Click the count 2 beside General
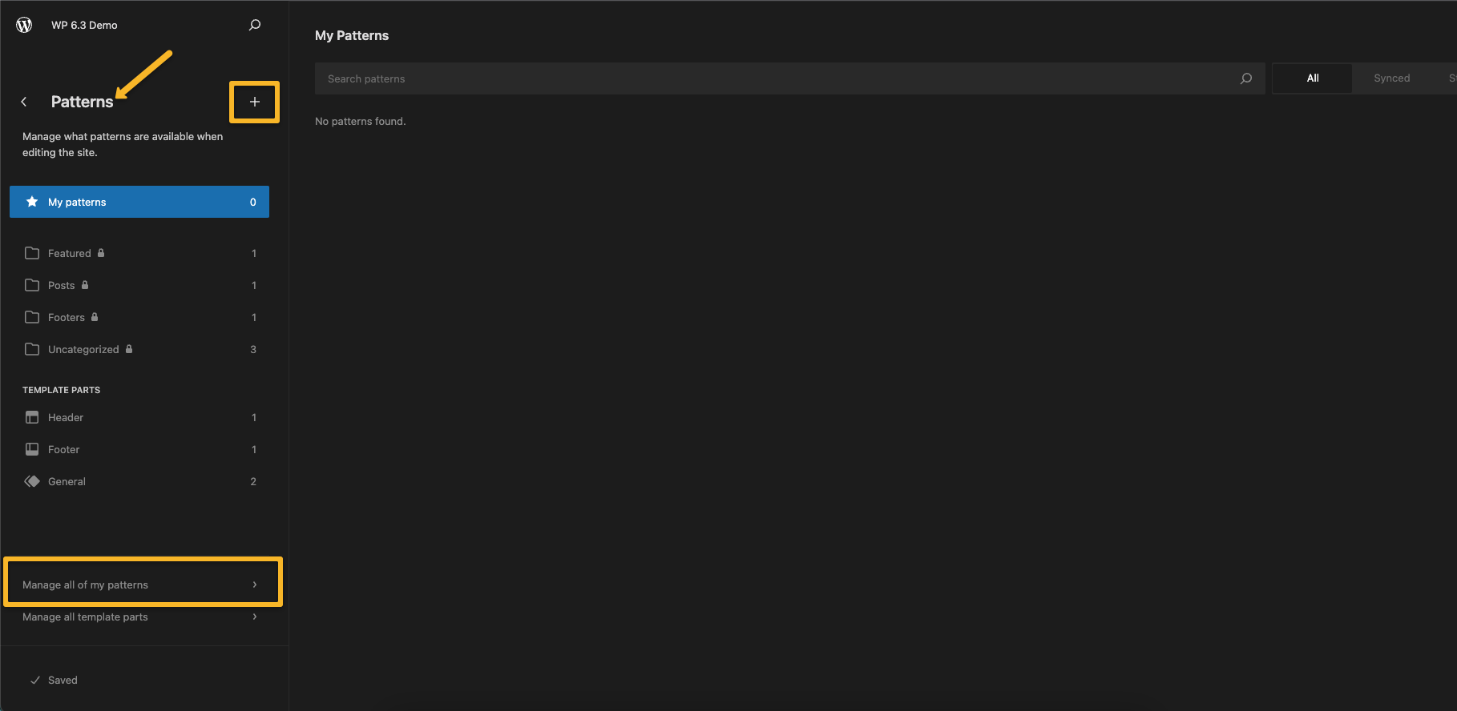 (x=253, y=481)
